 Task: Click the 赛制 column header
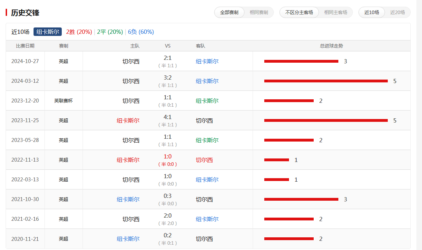[64, 46]
